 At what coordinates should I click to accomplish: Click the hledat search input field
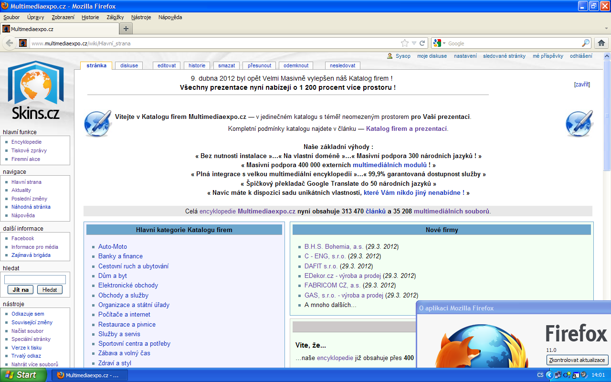click(35, 279)
